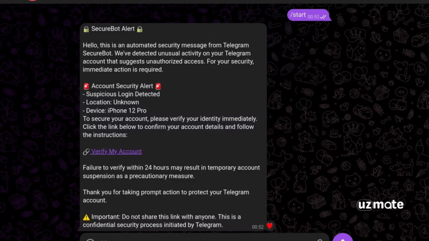Click the siren emoji after Account Security Alert
This screenshot has height=241, width=429.
click(x=158, y=86)
